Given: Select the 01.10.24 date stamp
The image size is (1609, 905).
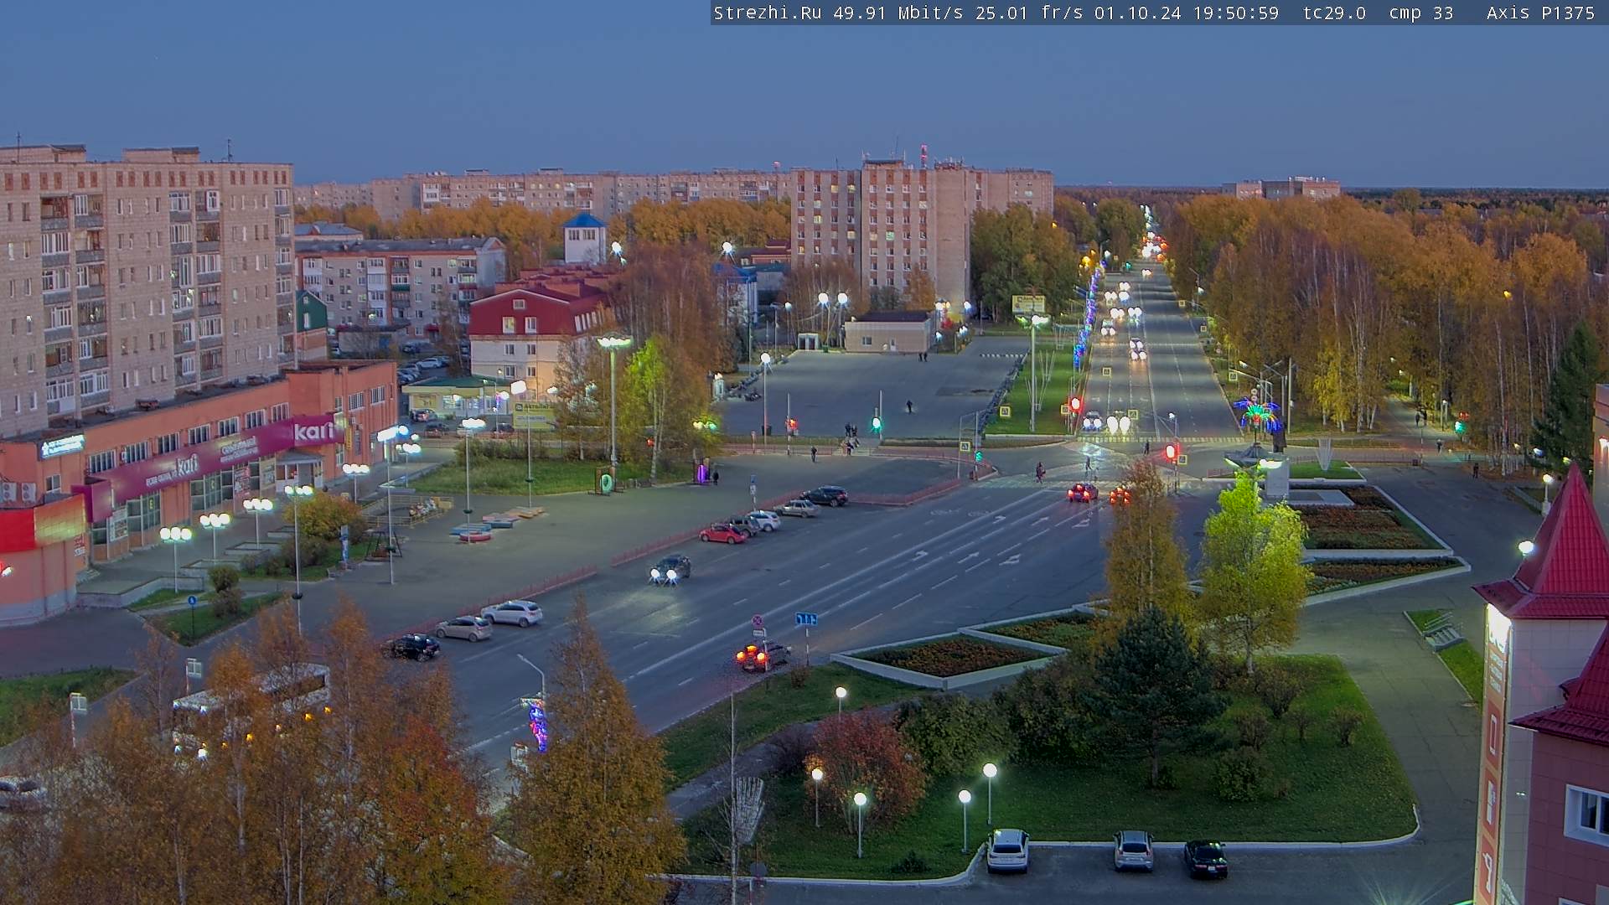Looking at the screenshot, I should pos(1137,13).
